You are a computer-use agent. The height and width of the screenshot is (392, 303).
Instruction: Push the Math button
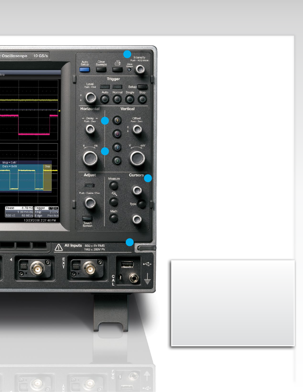pyautogui.click(x=114, y=218)
